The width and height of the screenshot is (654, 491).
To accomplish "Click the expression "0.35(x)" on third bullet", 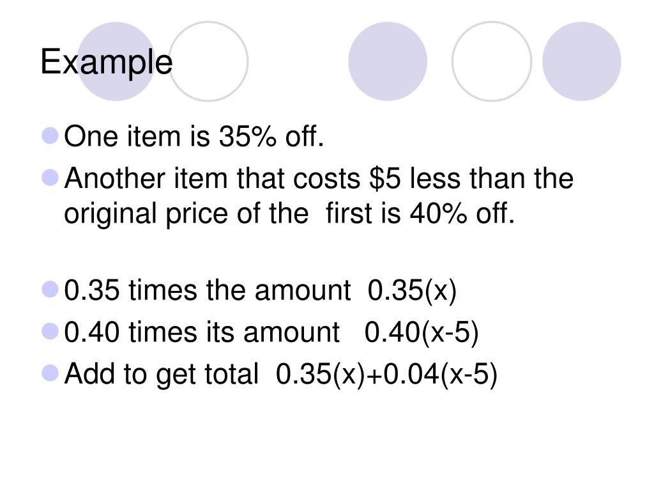I will [x=412, y=291].
